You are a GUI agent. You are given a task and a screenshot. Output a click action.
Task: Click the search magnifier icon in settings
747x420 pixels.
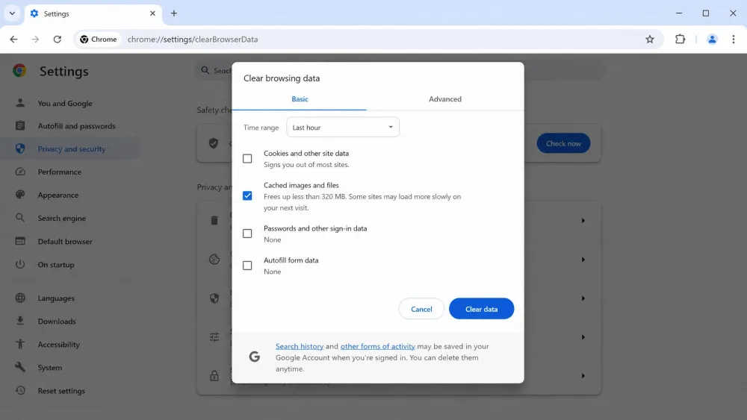click(205, 70)
